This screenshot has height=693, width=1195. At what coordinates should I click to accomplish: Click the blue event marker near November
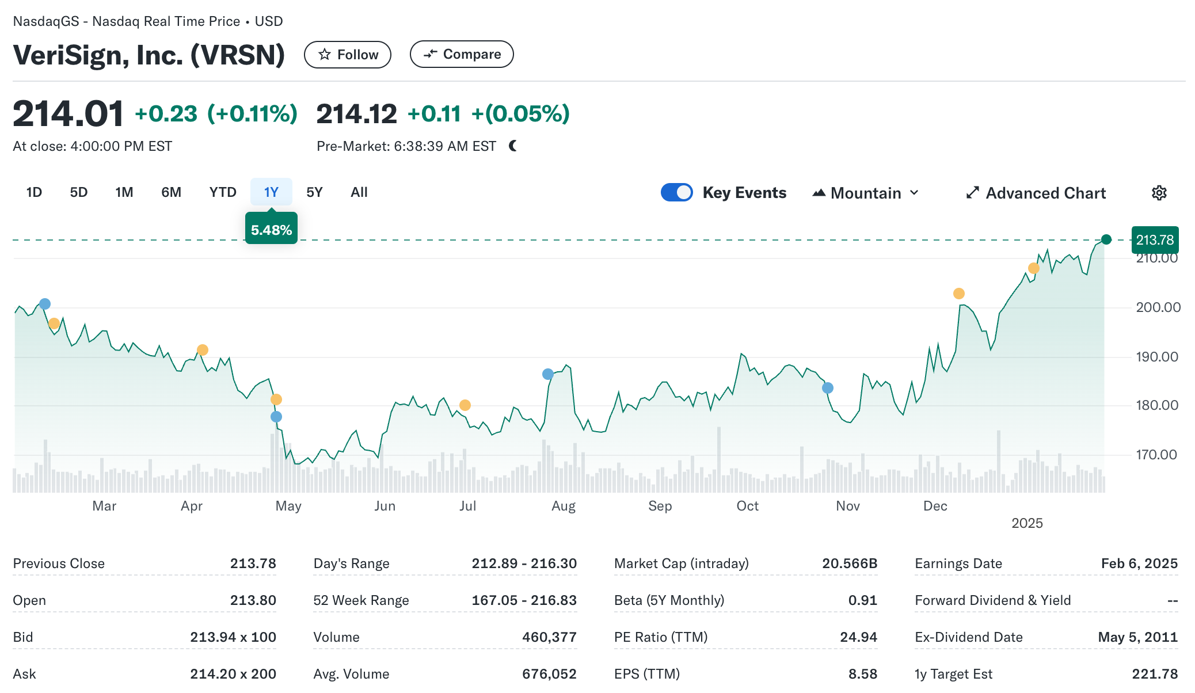click(x=828, y=388)
